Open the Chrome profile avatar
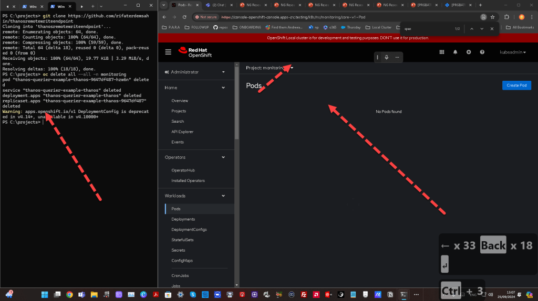This screenshot has height=301, width=538. (522, 17)
